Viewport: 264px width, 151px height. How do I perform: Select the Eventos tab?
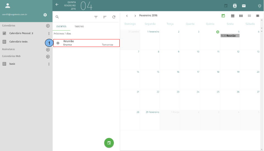(61, 26)
